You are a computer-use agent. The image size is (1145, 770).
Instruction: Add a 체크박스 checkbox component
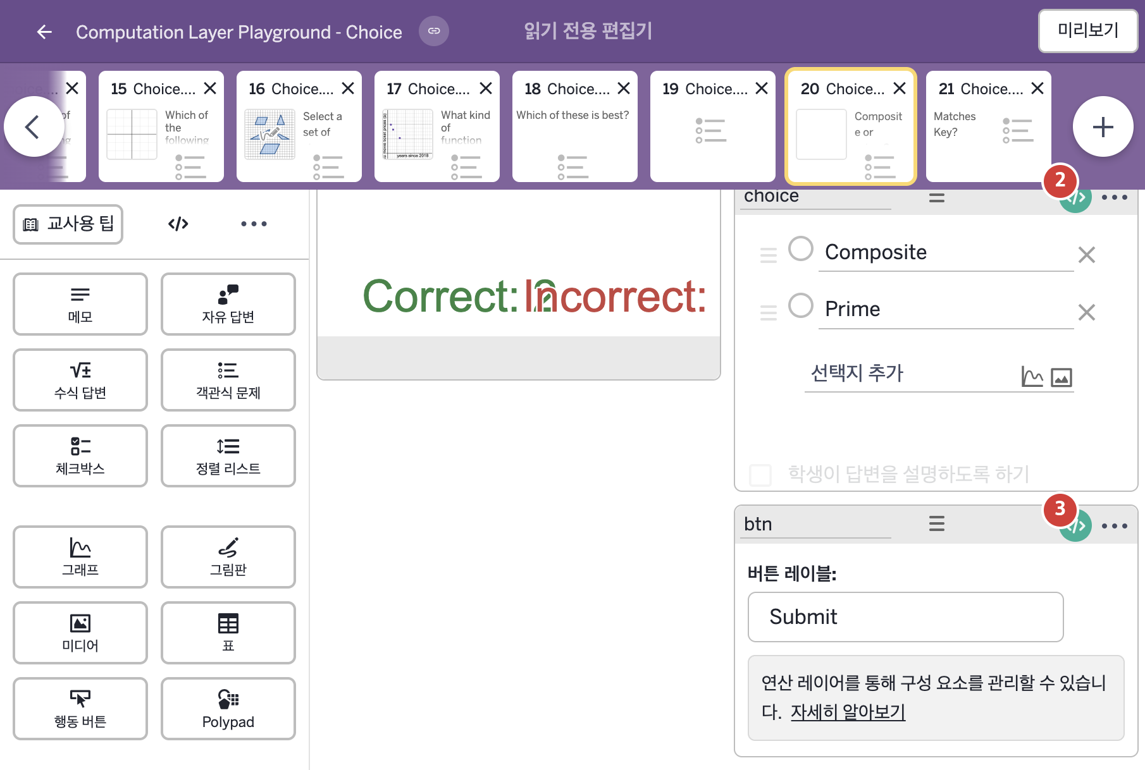tap(80, 456)
